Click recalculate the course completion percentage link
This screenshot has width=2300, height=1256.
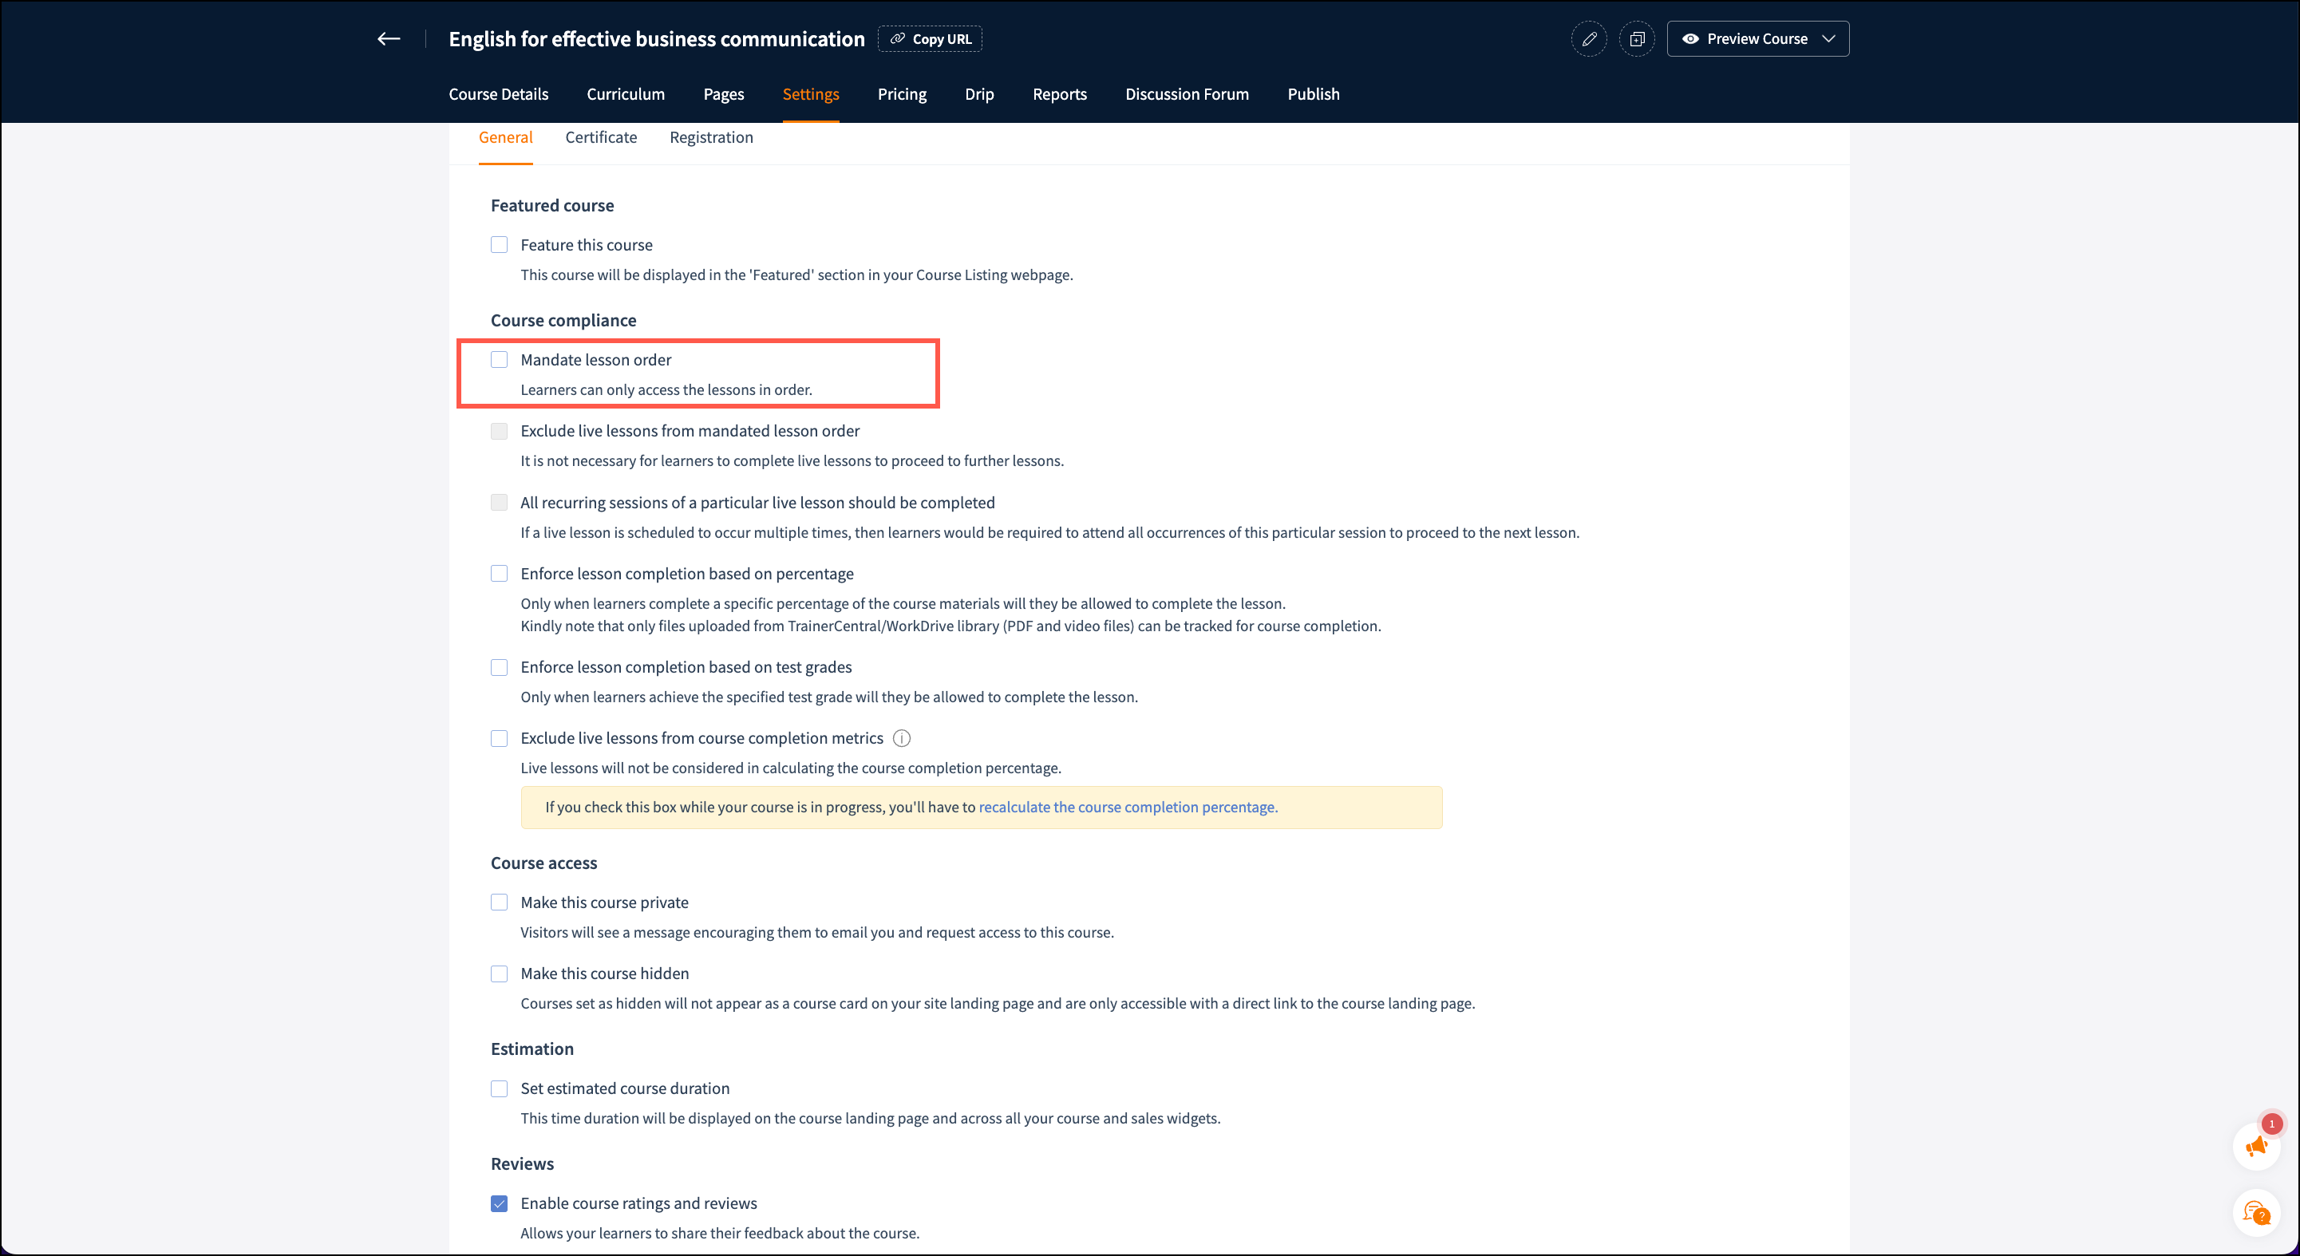pos(1128,807)
